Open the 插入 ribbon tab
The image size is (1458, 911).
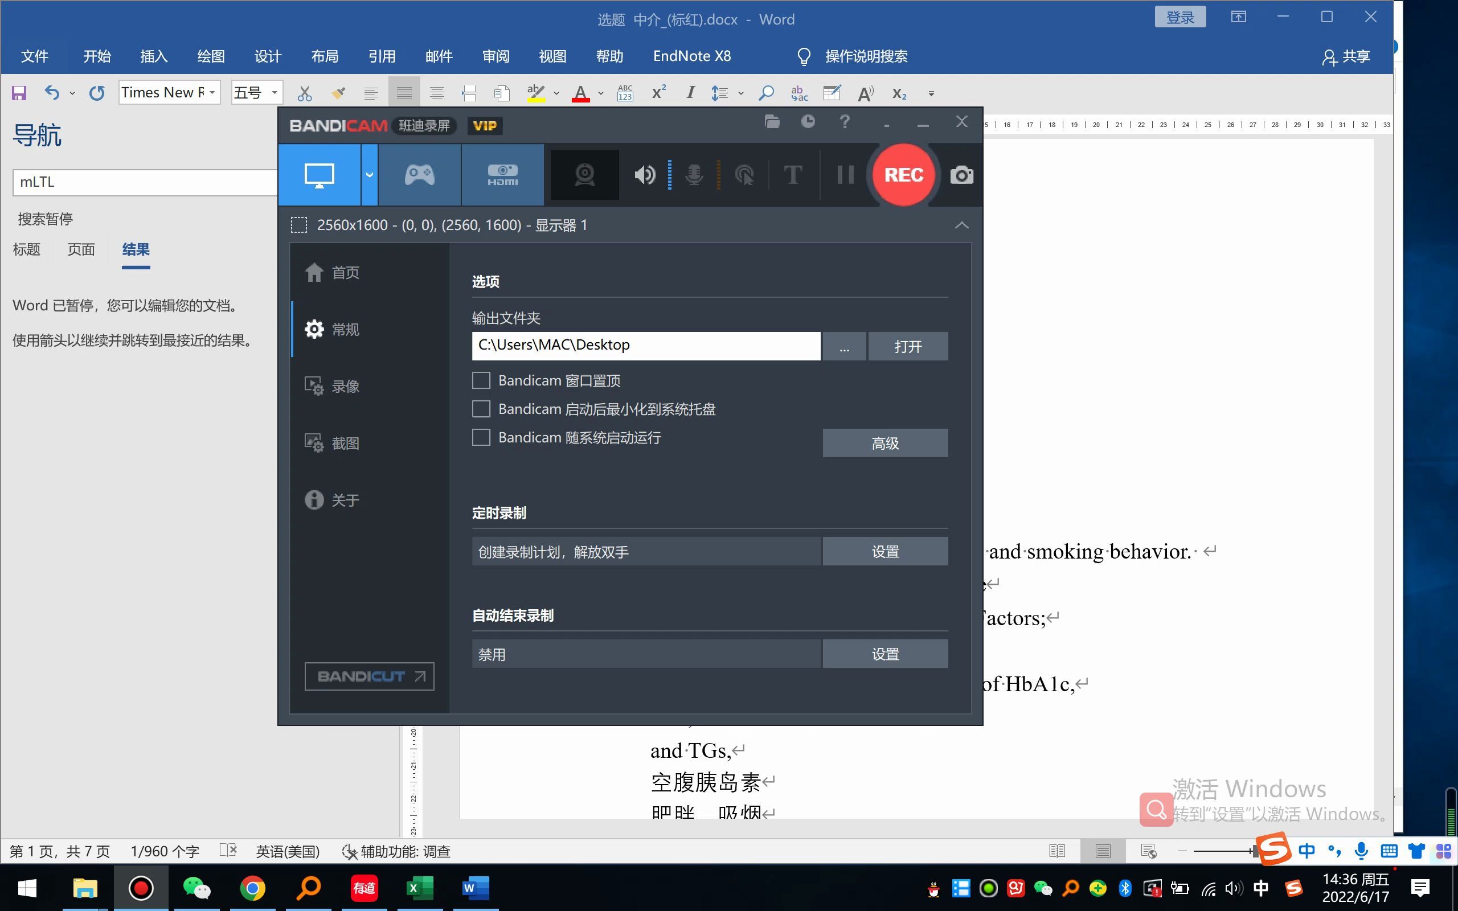point(154,56)
